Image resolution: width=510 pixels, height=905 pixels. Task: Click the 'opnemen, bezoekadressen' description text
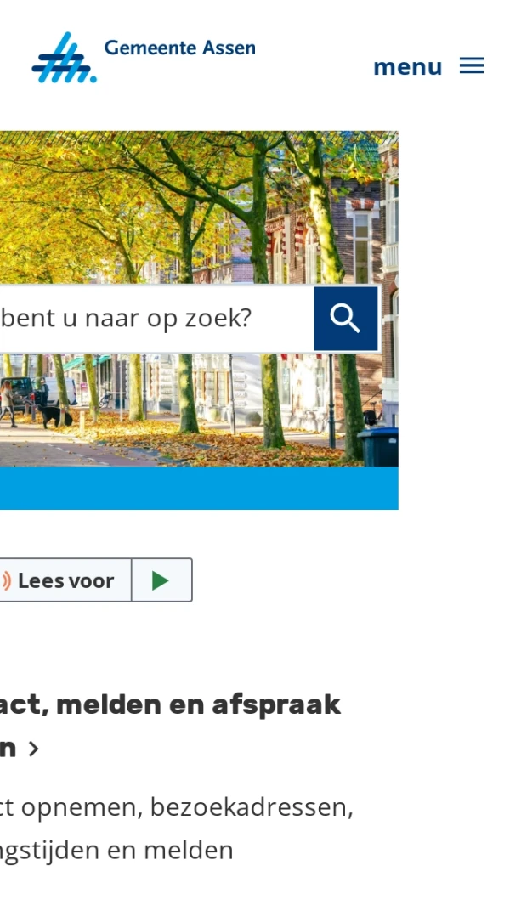[188, 807]
